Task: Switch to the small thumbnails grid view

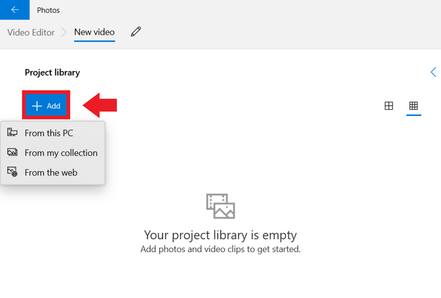Action: (413, 106)
